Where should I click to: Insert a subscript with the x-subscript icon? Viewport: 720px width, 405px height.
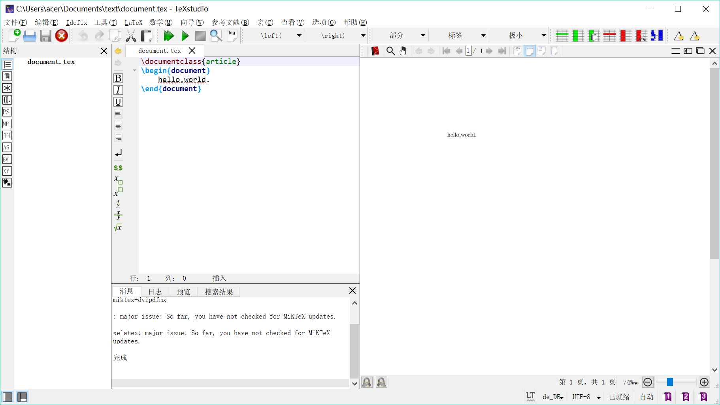118,180
